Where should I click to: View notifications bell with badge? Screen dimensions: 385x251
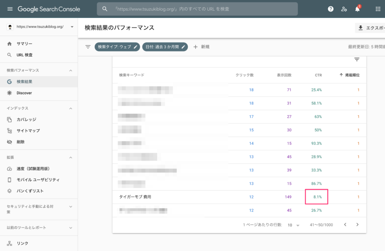click(x=358, y=9)
